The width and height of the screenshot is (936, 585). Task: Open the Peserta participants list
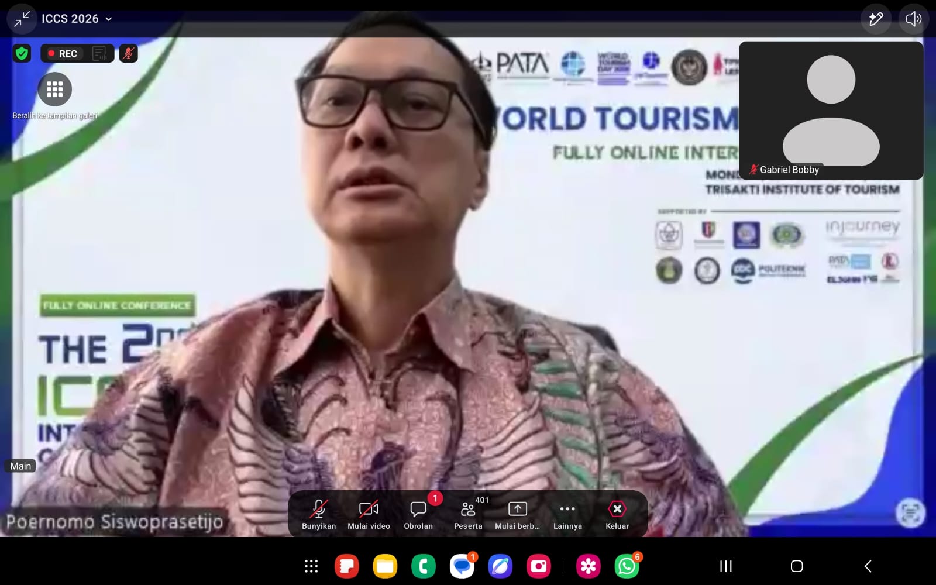(468, 514)
